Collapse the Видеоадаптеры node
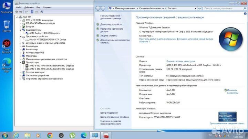This screenshot has height=139, width=248. (x=20, y=30)
